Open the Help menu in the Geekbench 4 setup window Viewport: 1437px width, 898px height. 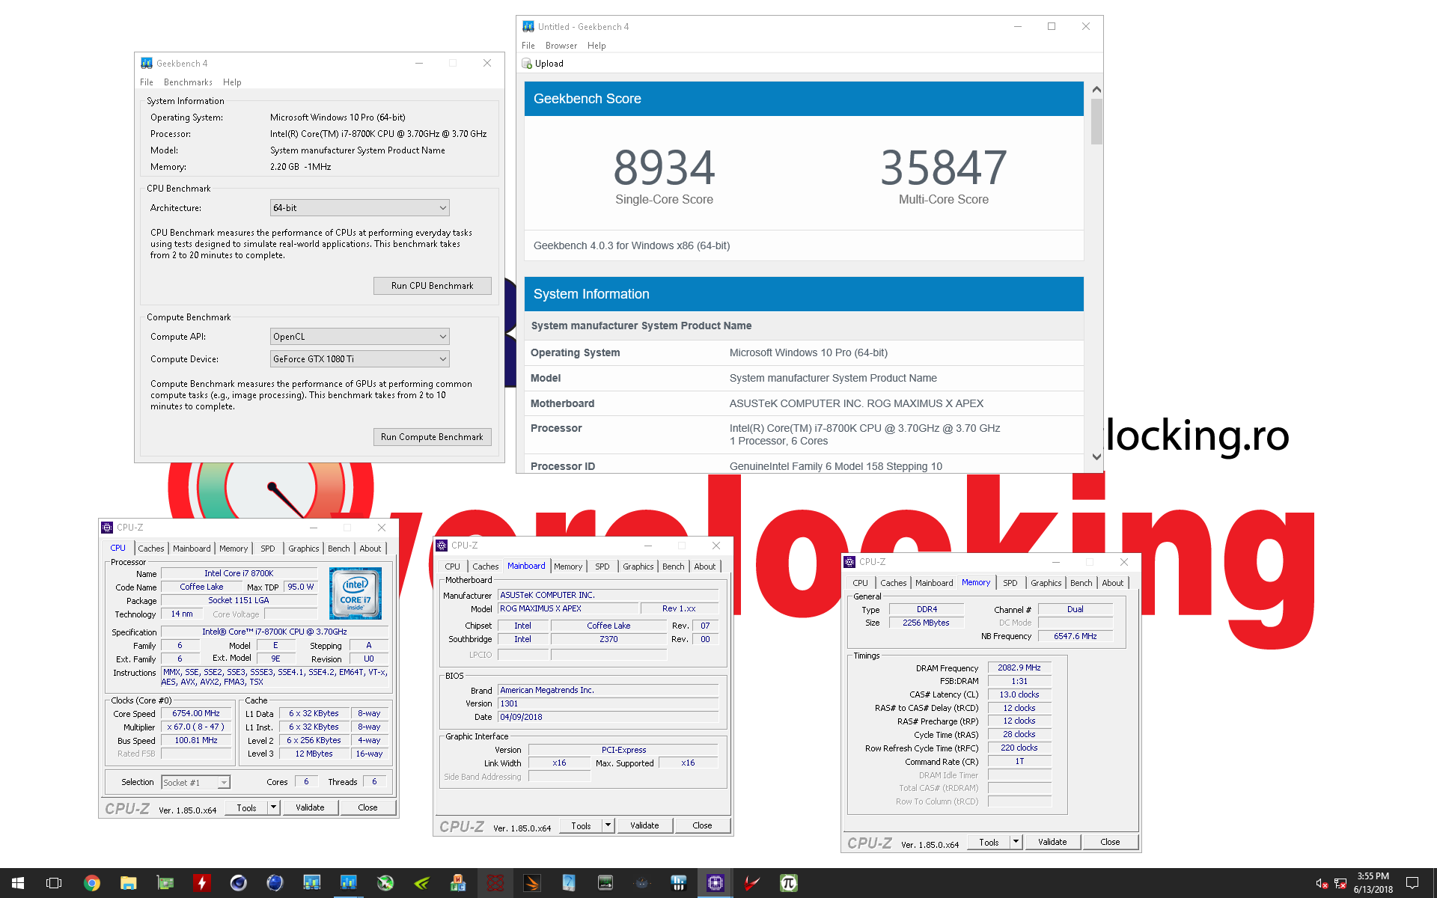tap(232, 82)
